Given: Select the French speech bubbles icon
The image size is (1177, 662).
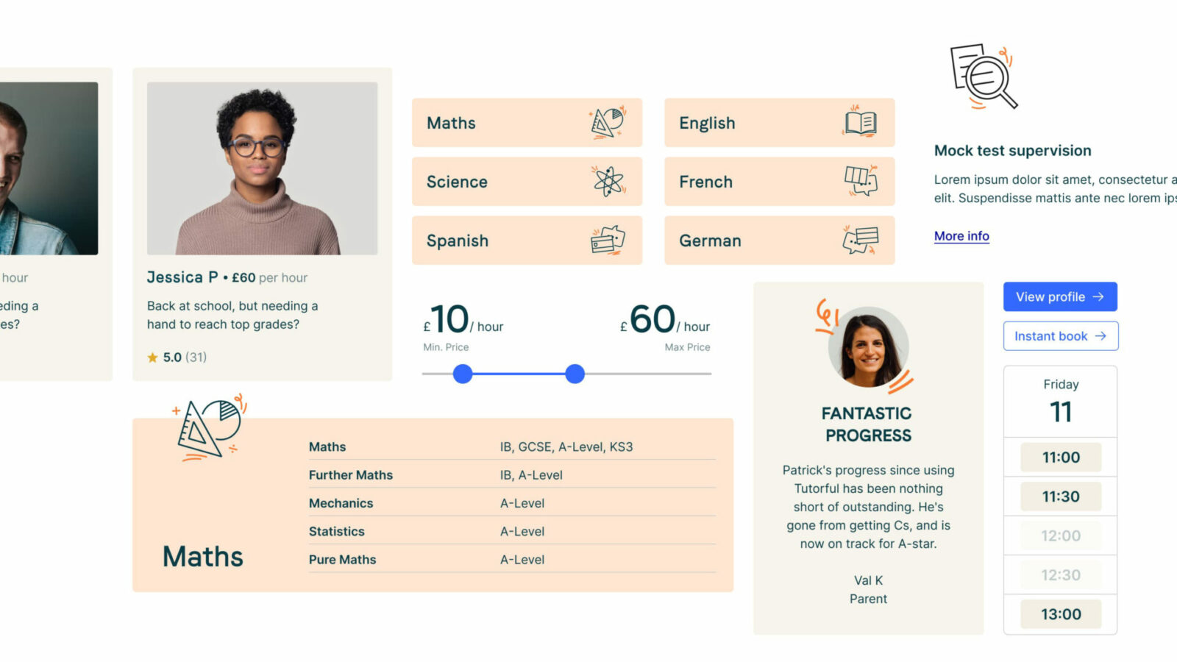Looking at the screenshot, I should coord(859,181).
